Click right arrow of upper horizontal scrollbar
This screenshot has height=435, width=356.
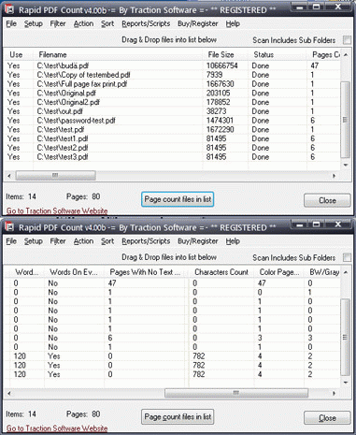coord(334,176)
